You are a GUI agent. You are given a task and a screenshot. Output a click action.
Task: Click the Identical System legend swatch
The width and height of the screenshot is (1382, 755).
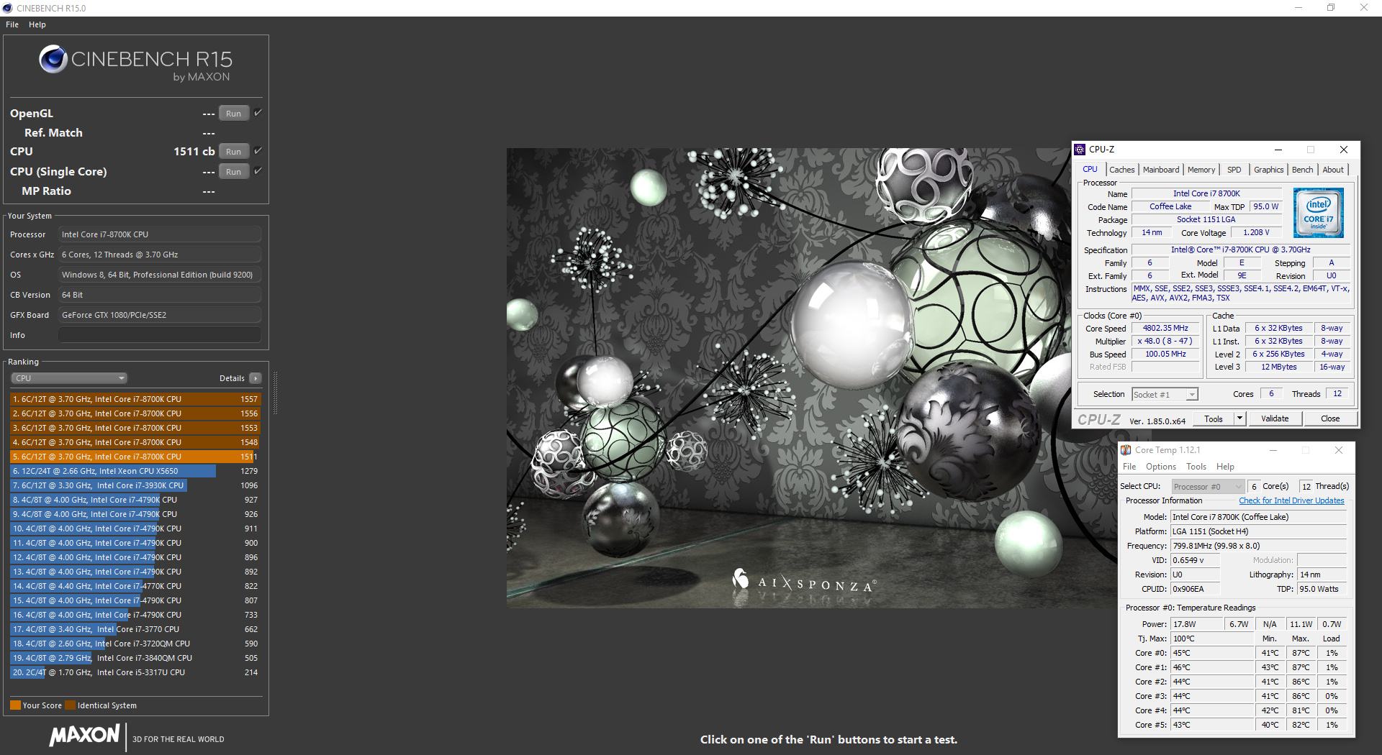[x=70, y=705]
